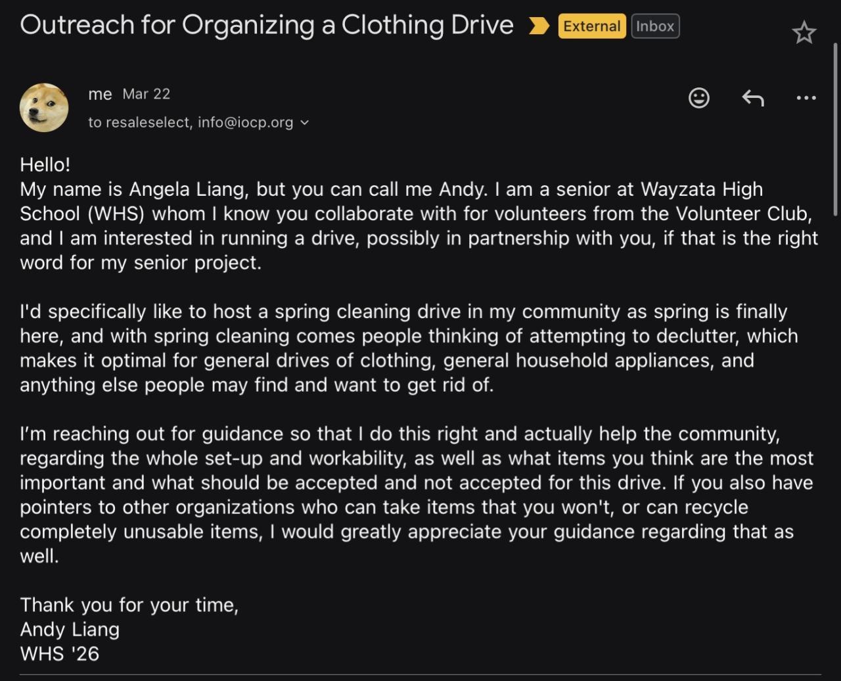Star this clothing drive email
The image size is (841, 681).
tap(804, 32)
